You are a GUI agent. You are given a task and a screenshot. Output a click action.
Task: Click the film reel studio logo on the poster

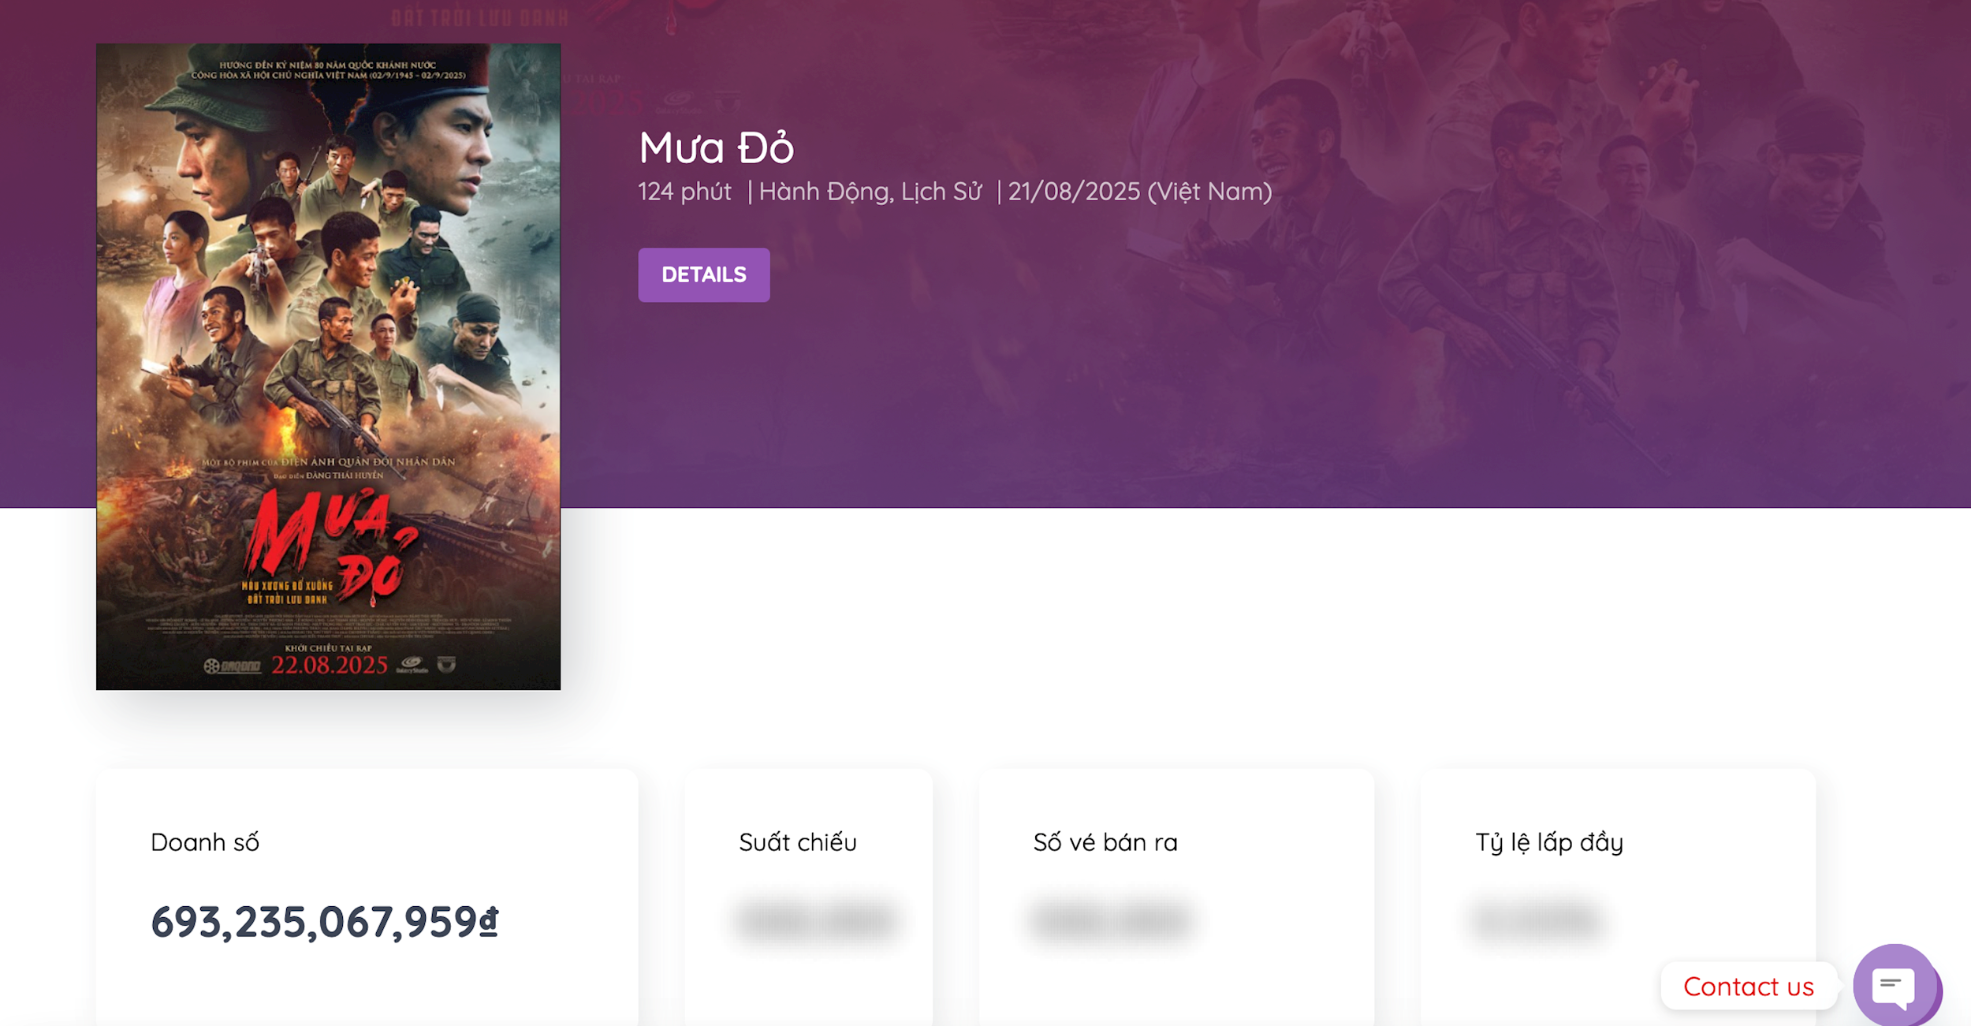(232, 666)
